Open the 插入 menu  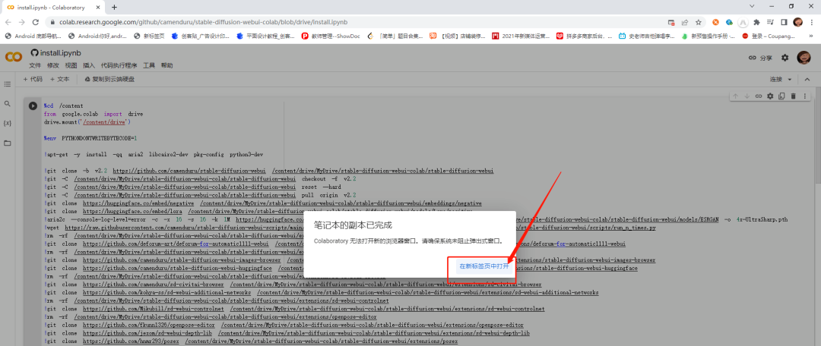coord(89,66)
